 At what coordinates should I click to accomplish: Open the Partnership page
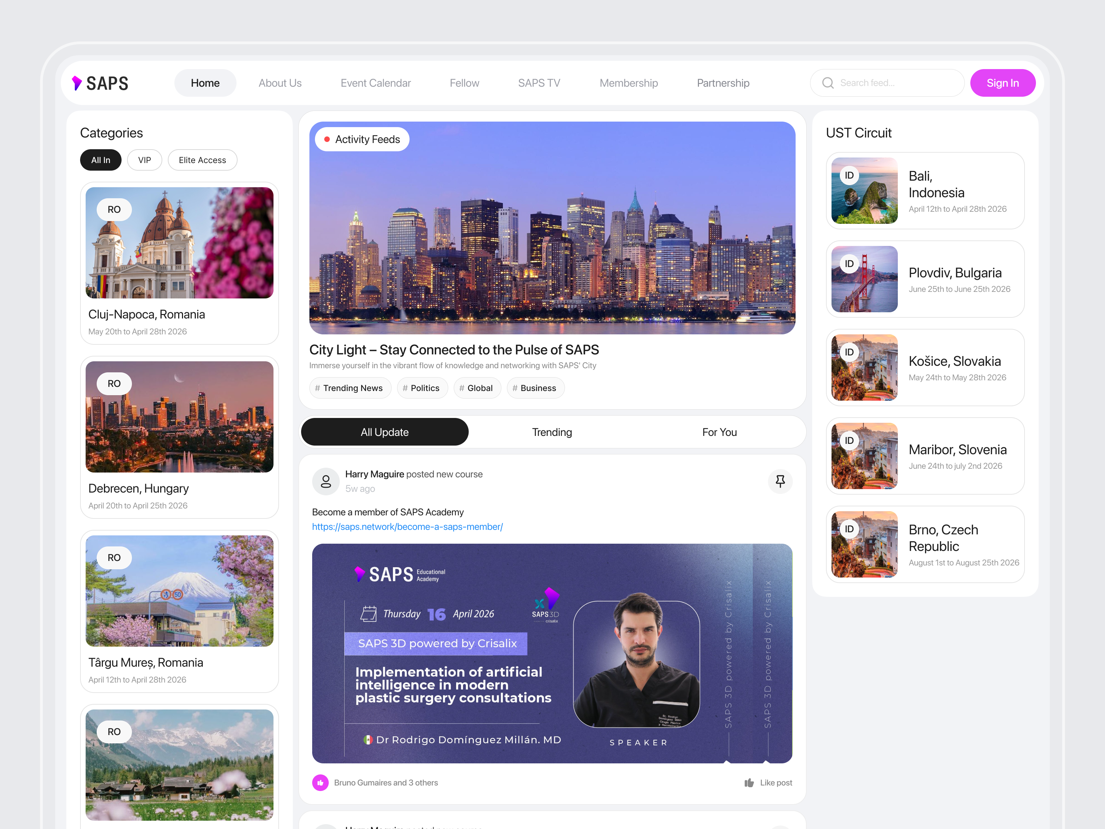tap(723, 83)
